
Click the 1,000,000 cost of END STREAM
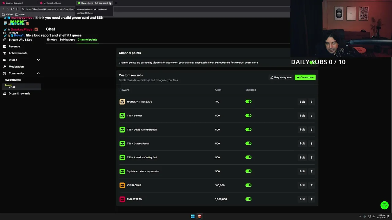click(x=221, y=199)
